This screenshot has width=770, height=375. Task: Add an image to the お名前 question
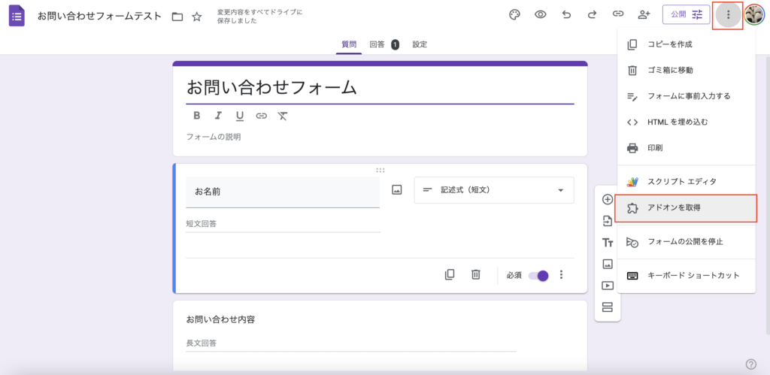coord(397,190)
